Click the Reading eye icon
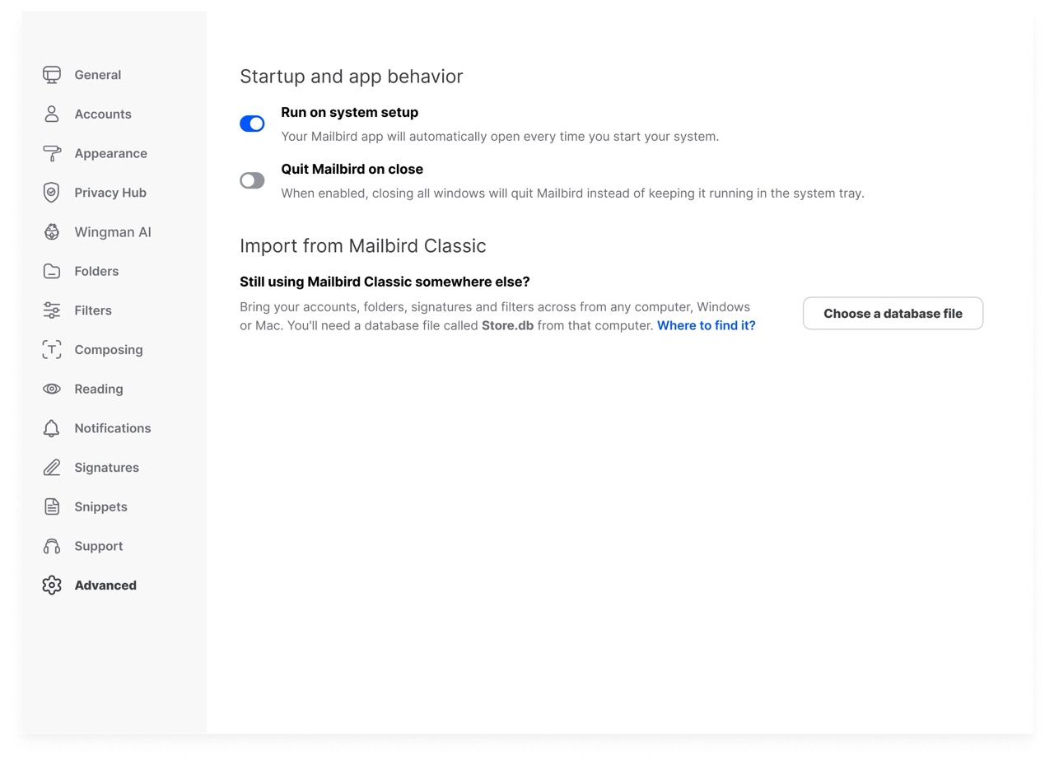 pos(52,389)
